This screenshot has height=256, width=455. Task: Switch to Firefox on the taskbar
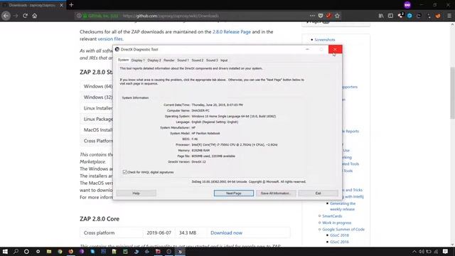coord(71,251)
